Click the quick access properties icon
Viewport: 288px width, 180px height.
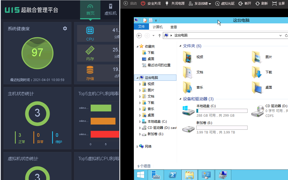pos(145,20)
